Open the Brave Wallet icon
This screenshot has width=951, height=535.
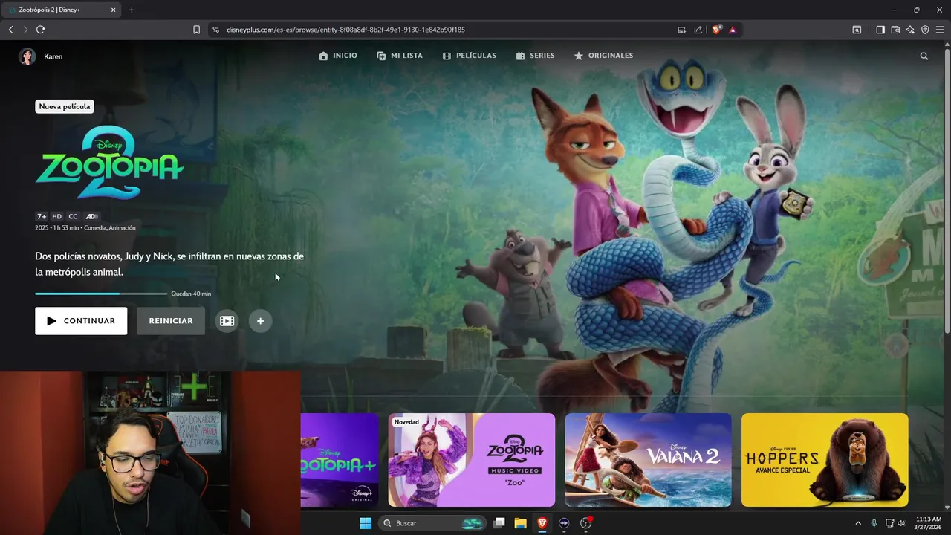895,30
